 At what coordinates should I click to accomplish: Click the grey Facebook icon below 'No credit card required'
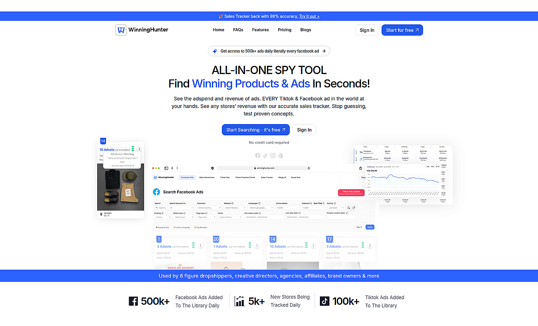point(258,156)
